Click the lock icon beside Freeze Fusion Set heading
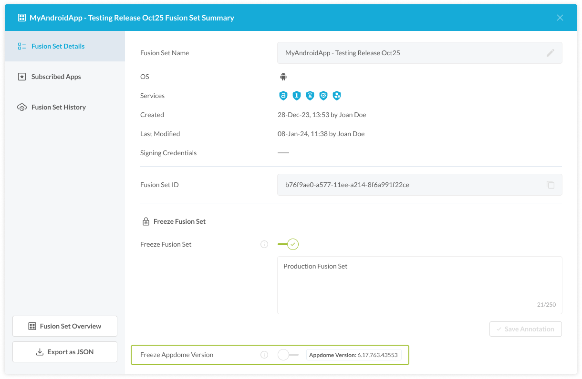 (146, 221)
